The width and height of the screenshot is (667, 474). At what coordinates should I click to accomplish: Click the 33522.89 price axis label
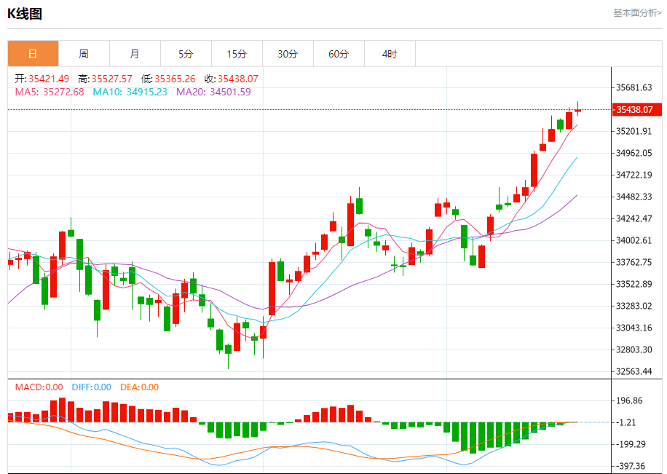coord(634,284)
